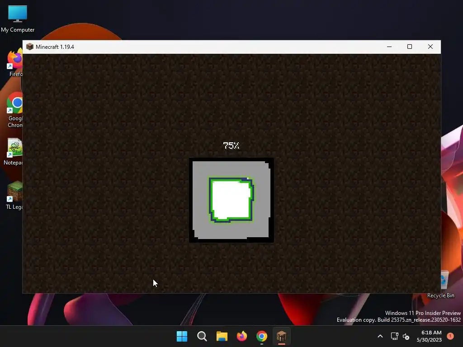
Task: Launch the TL Legacy desktop shortcut
Action: coord(14,195)
